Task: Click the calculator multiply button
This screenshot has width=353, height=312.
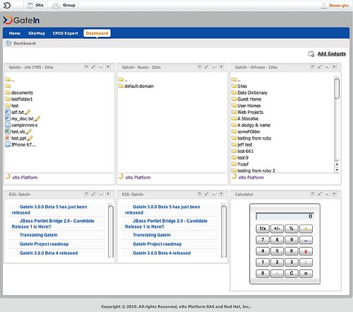Action: pyautogui.click(x=306, y=251)
